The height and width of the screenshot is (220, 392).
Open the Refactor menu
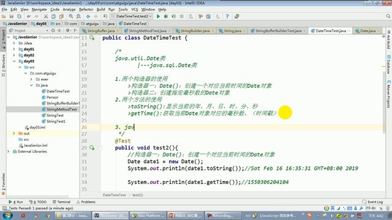[x=86, y=10]
